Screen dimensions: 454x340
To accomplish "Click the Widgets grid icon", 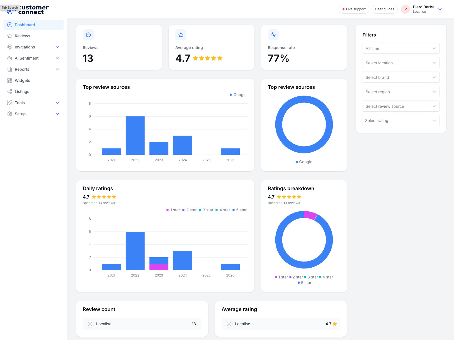I will point(10,80).
